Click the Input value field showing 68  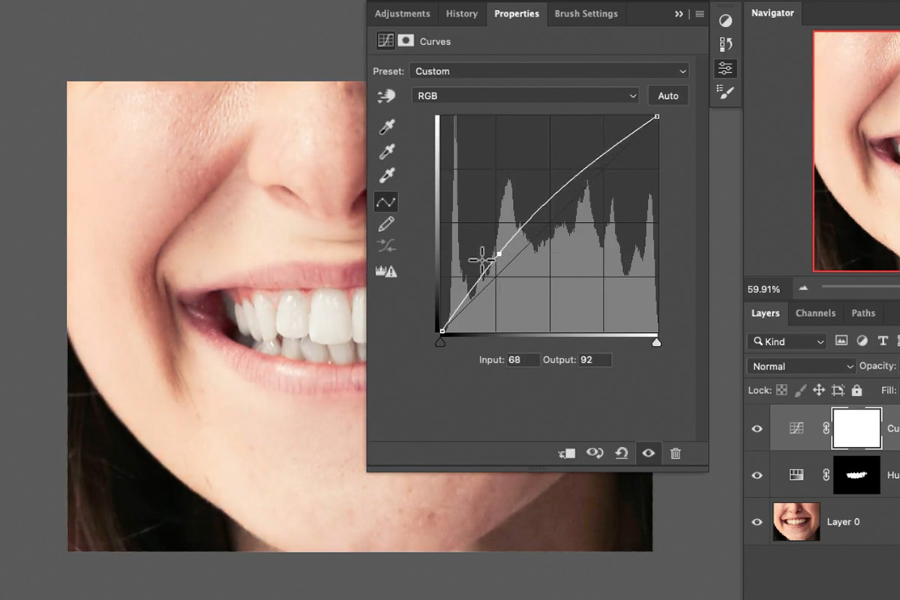click(x=523, y=359)
